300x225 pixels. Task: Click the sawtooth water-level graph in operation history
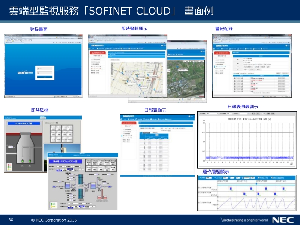point(256,203)
